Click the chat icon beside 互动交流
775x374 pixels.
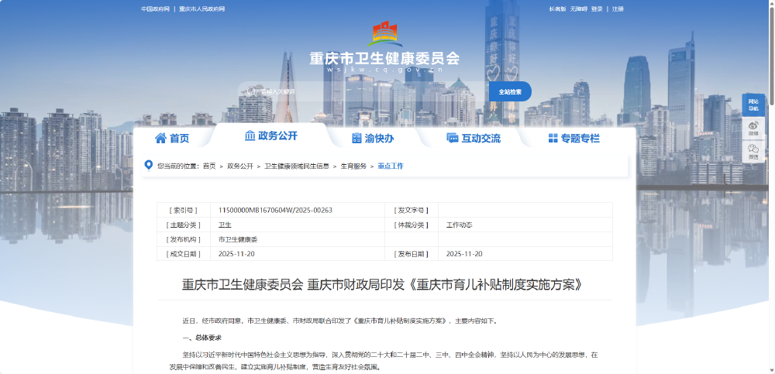point(453,139)
